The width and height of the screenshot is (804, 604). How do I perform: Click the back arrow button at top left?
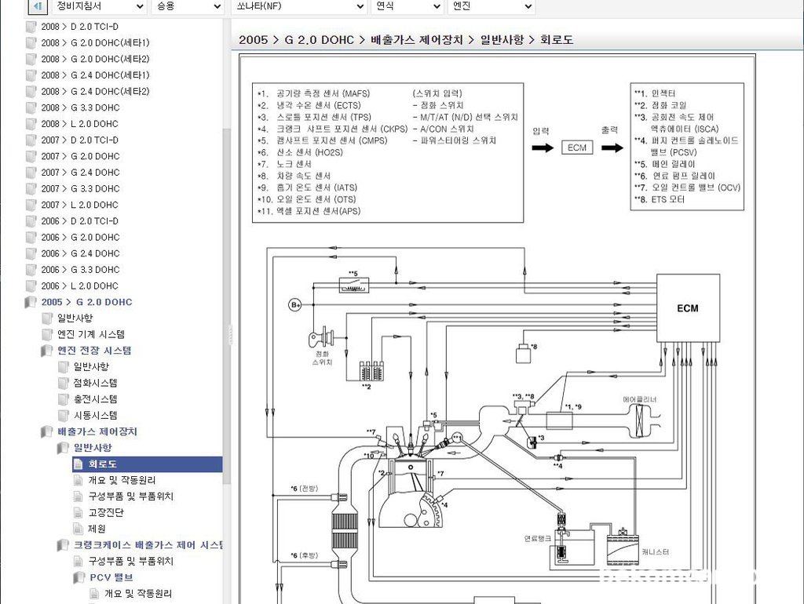click(36, 6)
